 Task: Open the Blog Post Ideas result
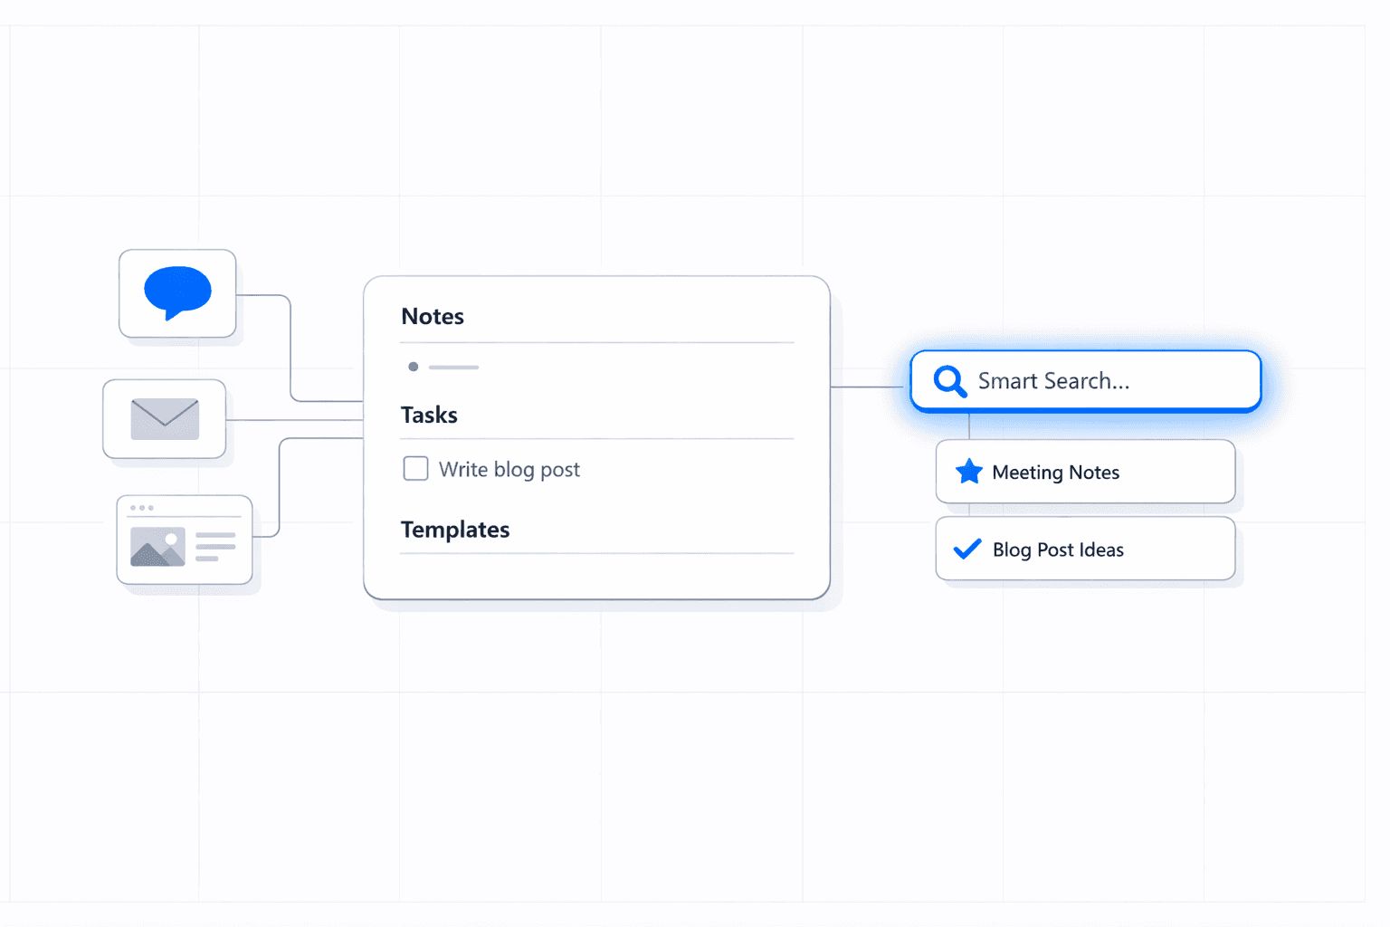1085,549
